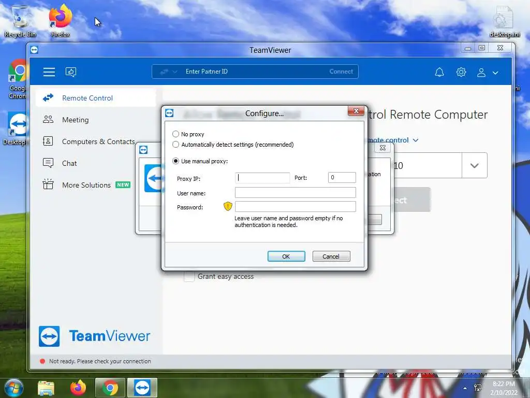Click the TeamViewer logo in the sidebar

[94, 336]
